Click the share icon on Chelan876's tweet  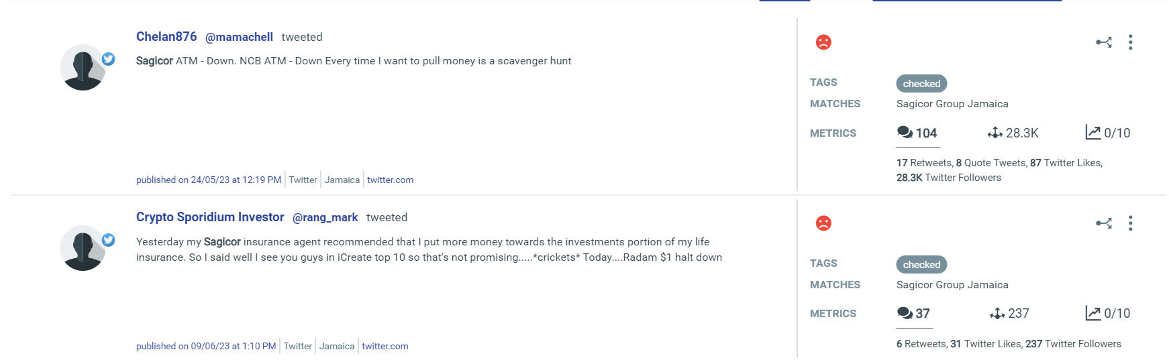[x=1103, y=42]
